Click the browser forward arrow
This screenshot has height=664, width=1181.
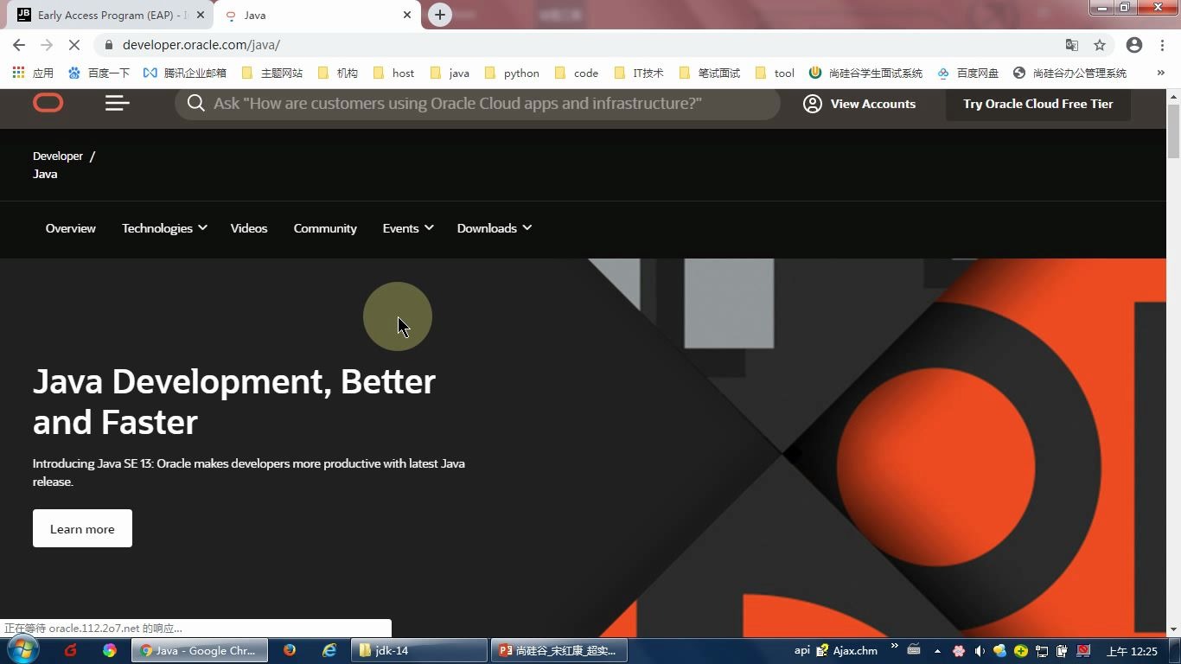pyautogui.click(x=47, y=45)
